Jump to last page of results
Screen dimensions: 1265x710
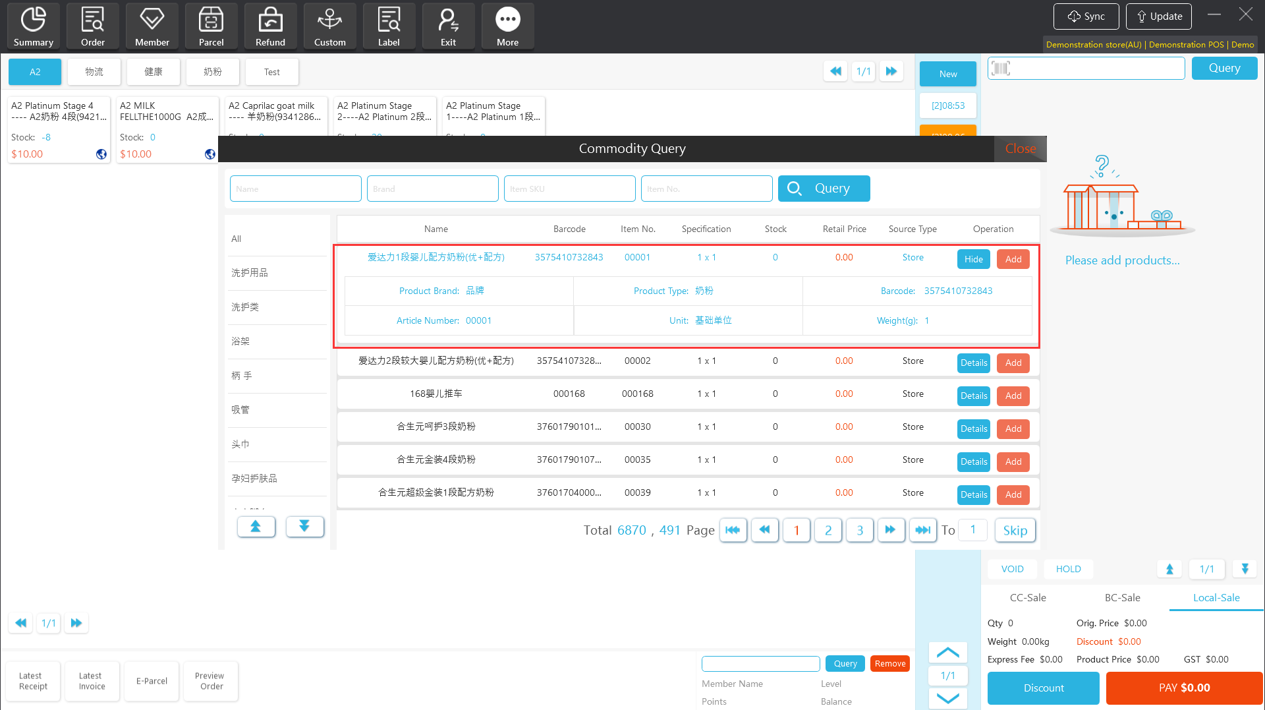[922, 530]
